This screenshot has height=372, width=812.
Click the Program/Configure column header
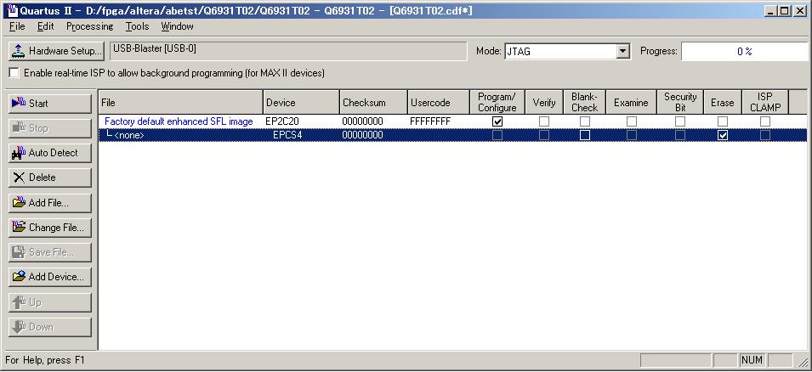[x=497, y=103]
